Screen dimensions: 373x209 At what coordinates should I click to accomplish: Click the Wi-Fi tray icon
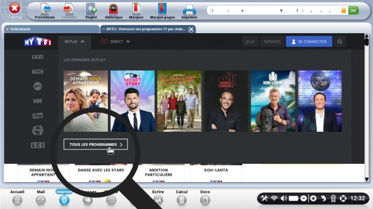[x=274, y=198]
